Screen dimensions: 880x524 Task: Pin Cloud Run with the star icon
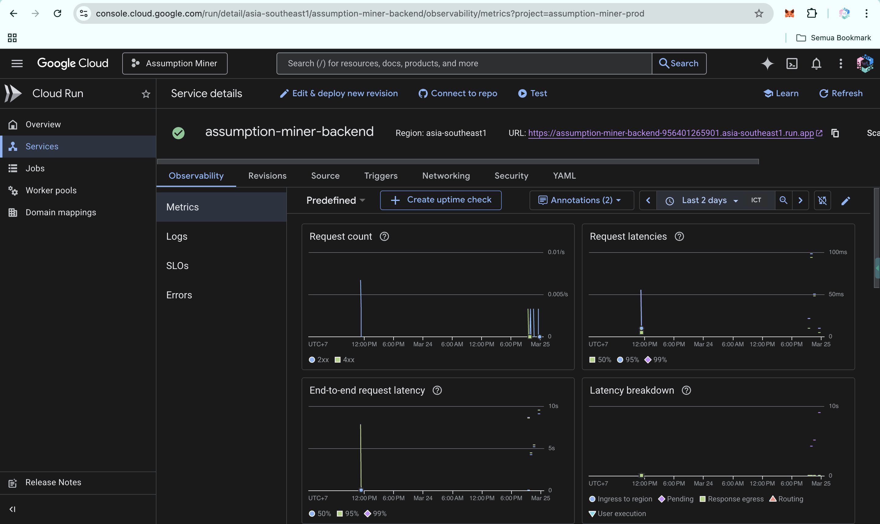(x=146, y=94)
